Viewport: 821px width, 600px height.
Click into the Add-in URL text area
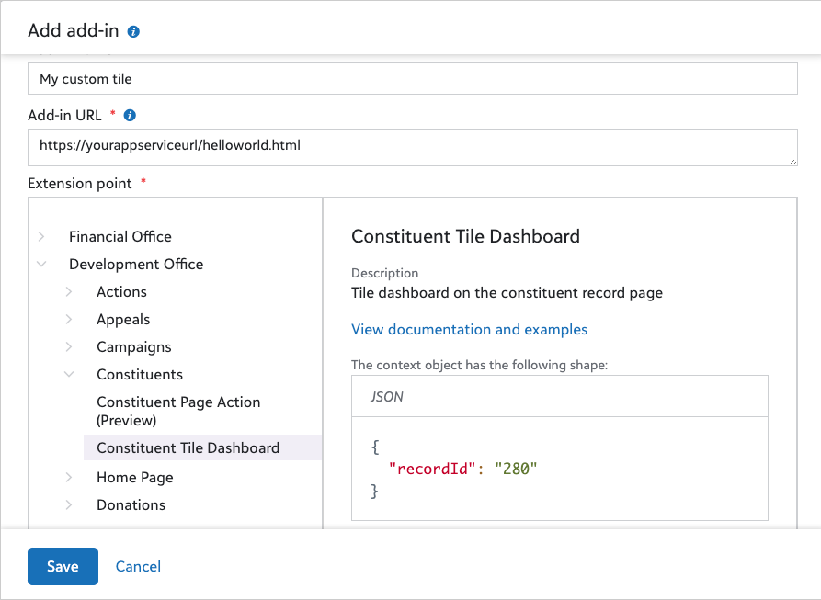(412, 147)
